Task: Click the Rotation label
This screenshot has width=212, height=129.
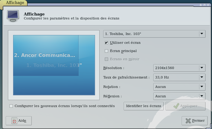Action: (112, 87)
